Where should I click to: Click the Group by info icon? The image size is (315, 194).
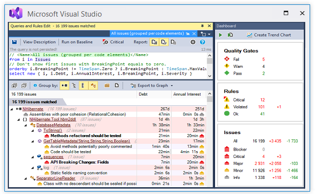pos(35,85)
